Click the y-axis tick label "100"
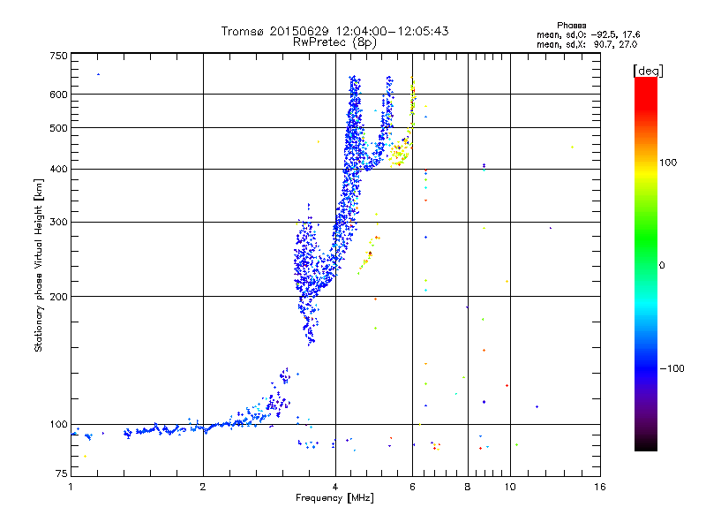 tap(59, 425)
